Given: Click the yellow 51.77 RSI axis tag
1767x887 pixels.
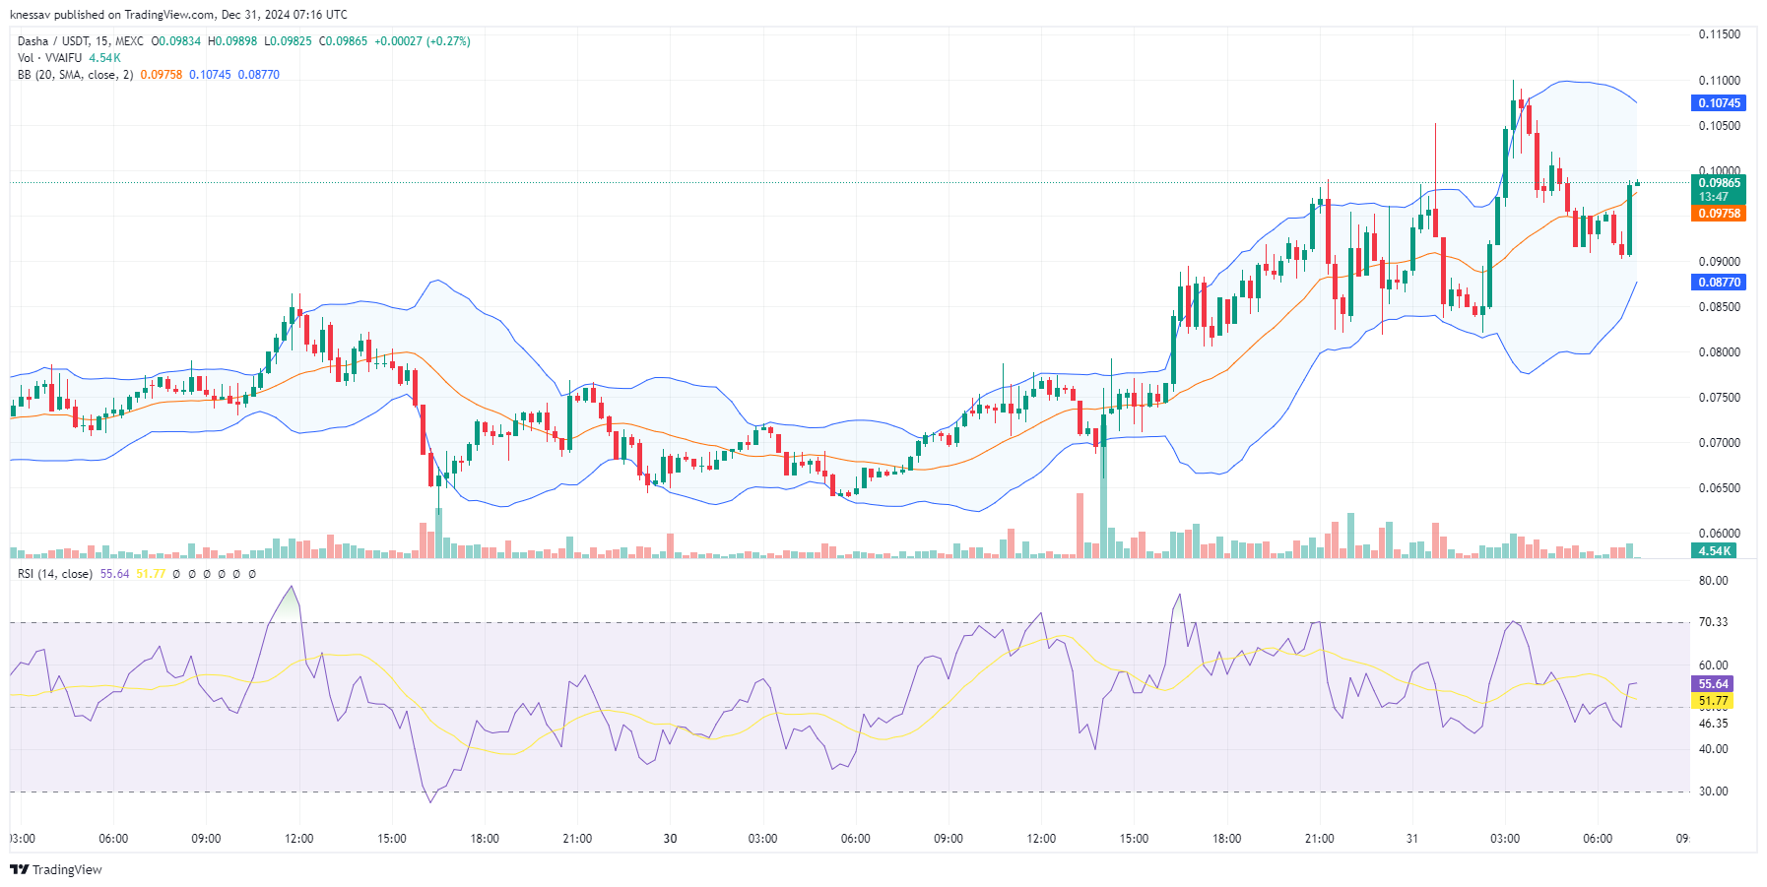Looking at the screenshot, I should pyautogui.click(x=1713, y=702).
